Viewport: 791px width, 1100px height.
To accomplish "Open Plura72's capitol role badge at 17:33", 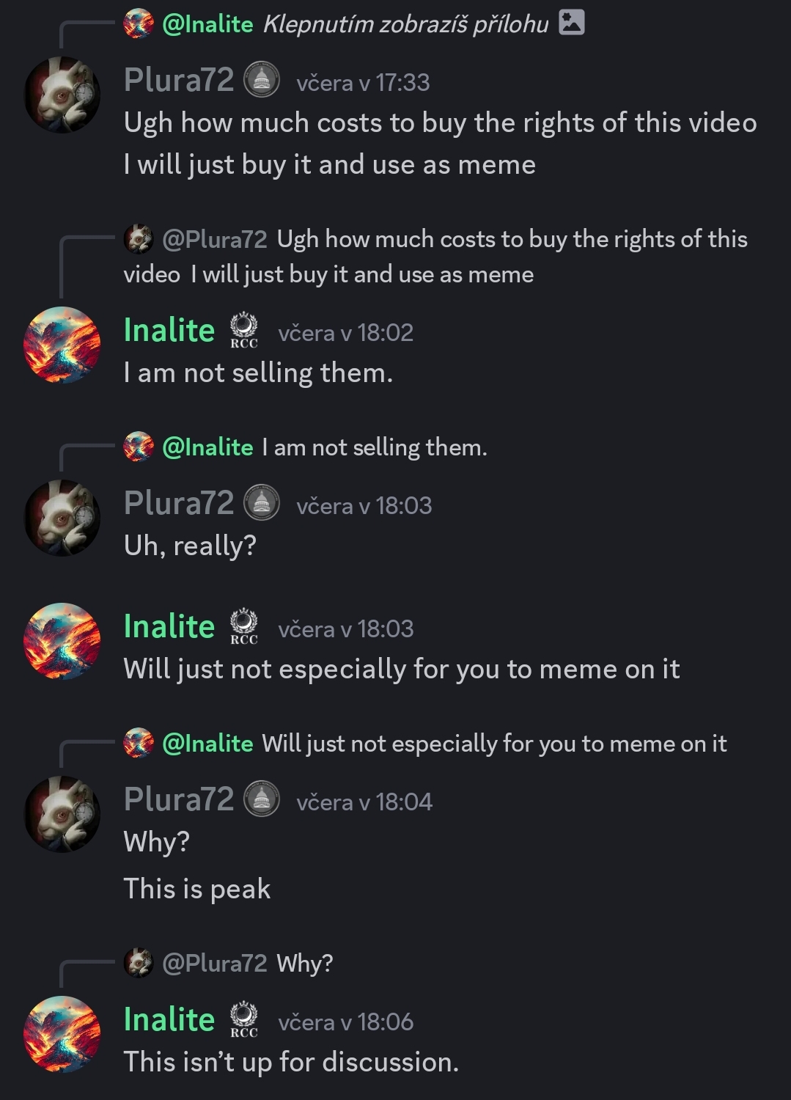I will point(262,80).
